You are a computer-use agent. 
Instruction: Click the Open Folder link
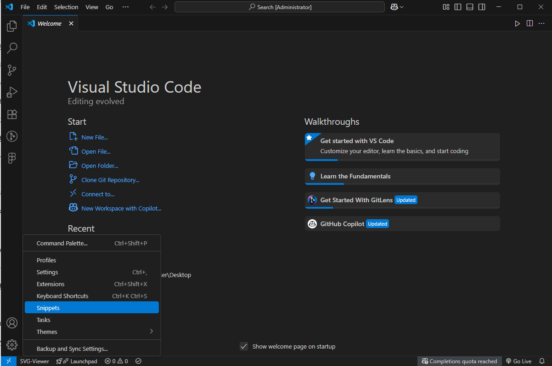click(100, 166)
